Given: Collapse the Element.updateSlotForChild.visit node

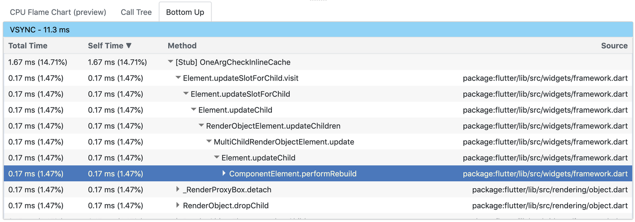Looking at the screenshot, I should click(x=178, y=78).
